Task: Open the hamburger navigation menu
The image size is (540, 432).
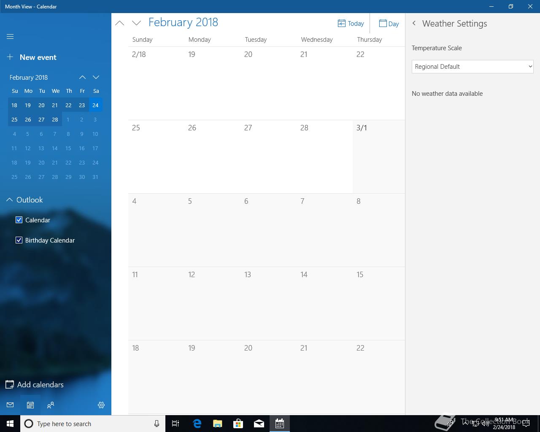Action: click(x=10, y=37)
